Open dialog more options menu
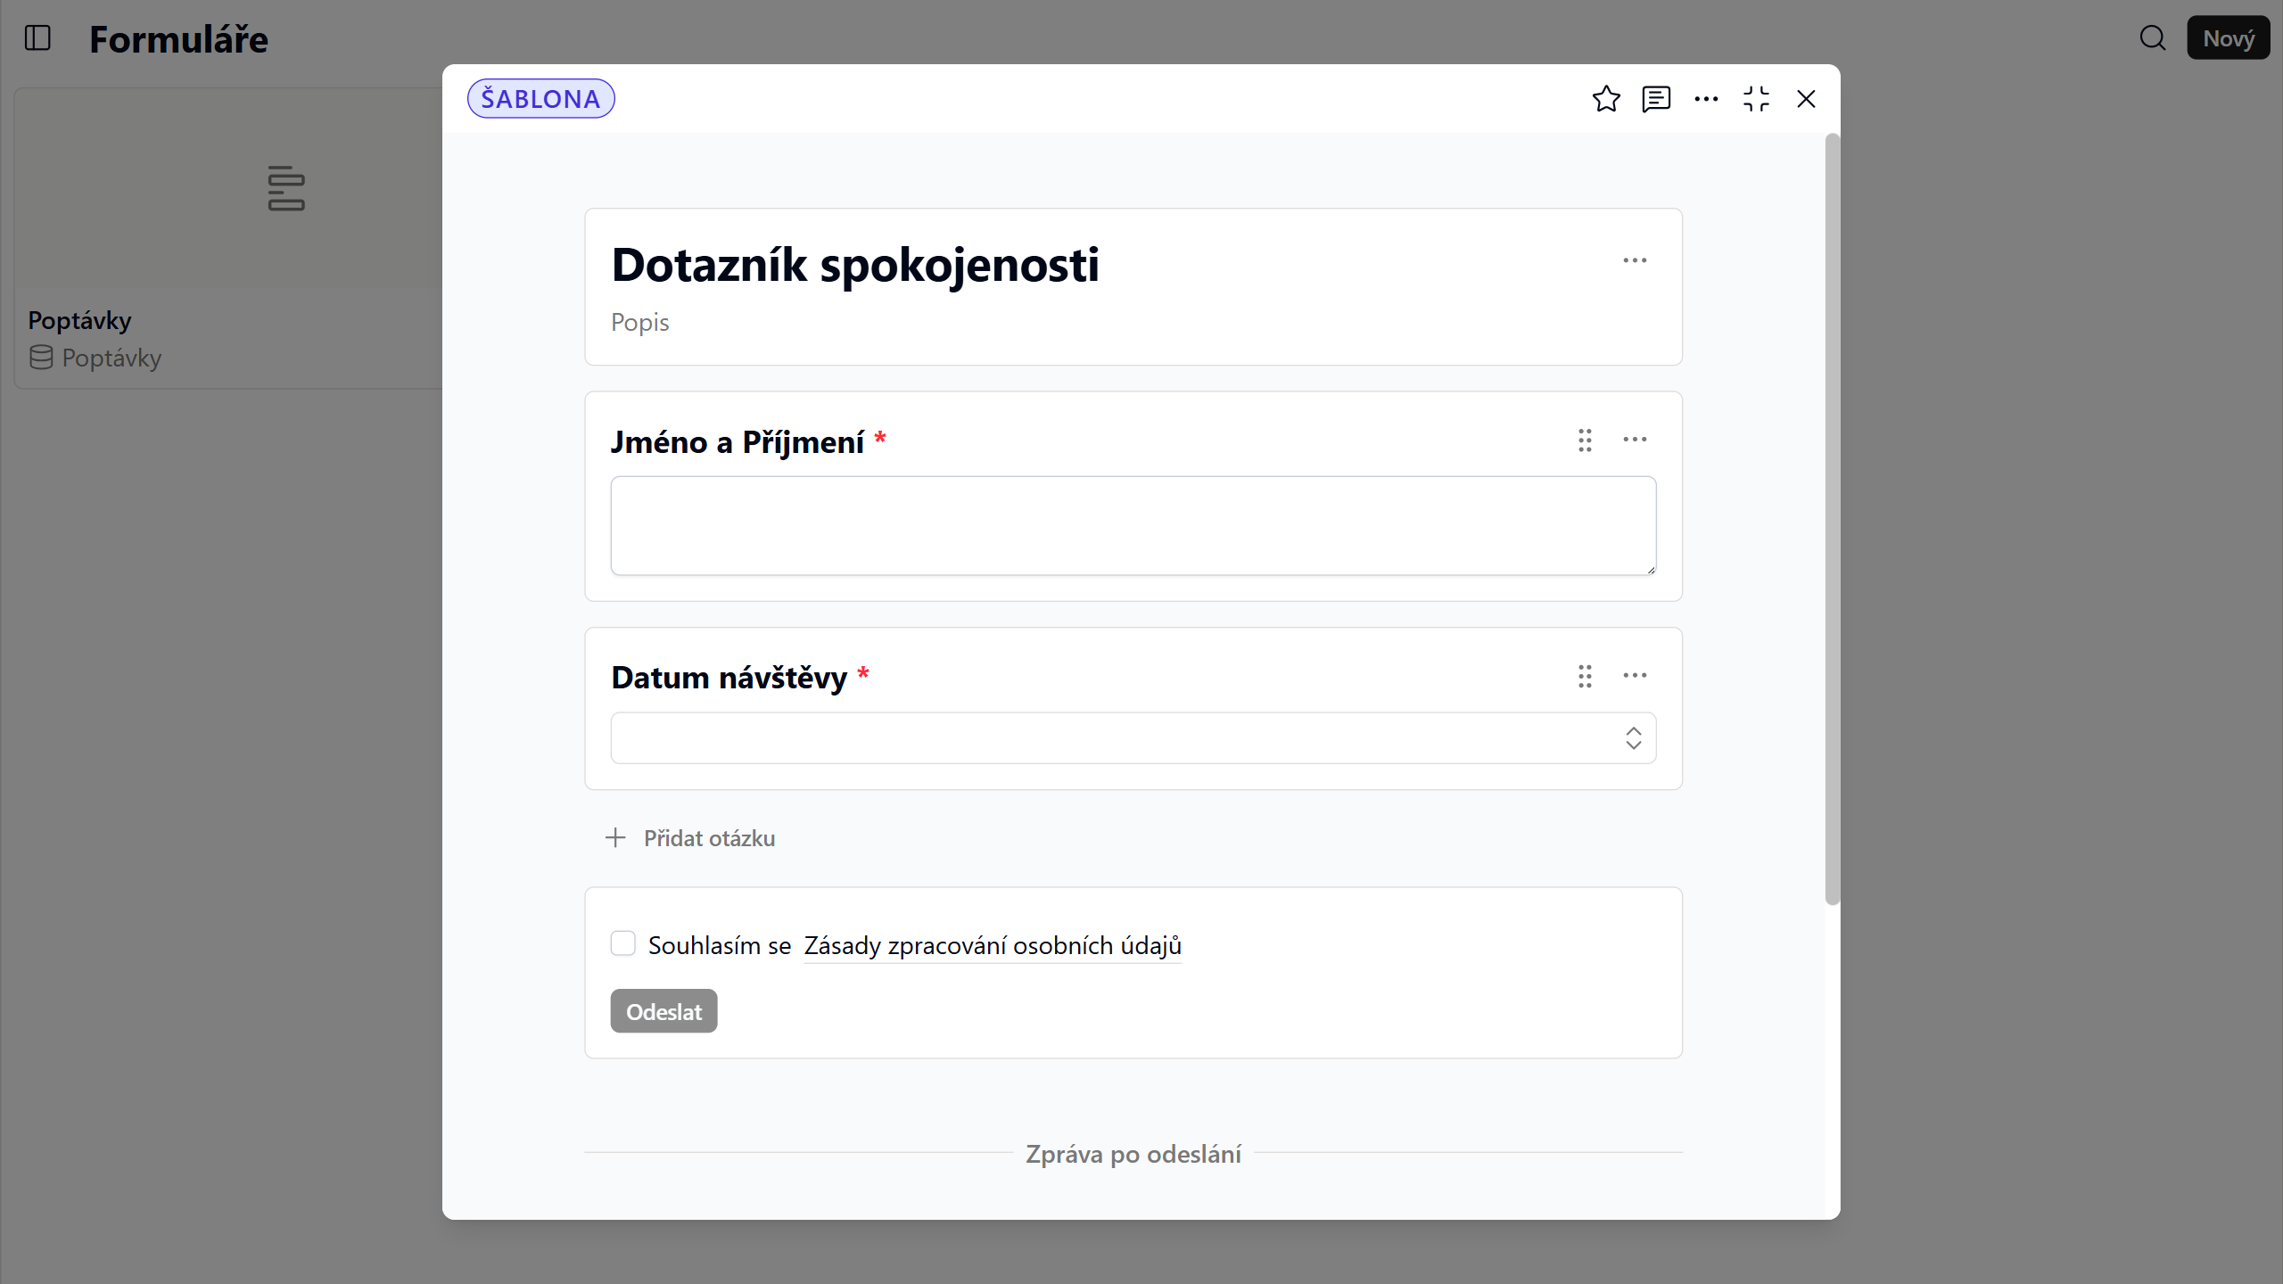2283x1284 pixels. [x=1706, y=99]
